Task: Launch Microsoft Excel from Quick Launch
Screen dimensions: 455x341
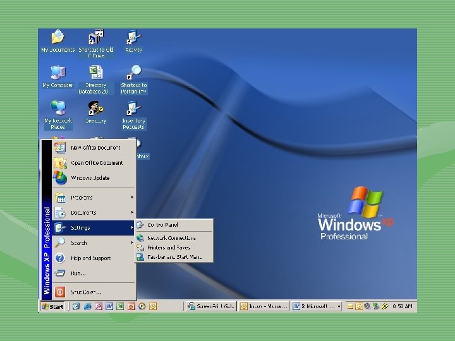Action: 120,306
